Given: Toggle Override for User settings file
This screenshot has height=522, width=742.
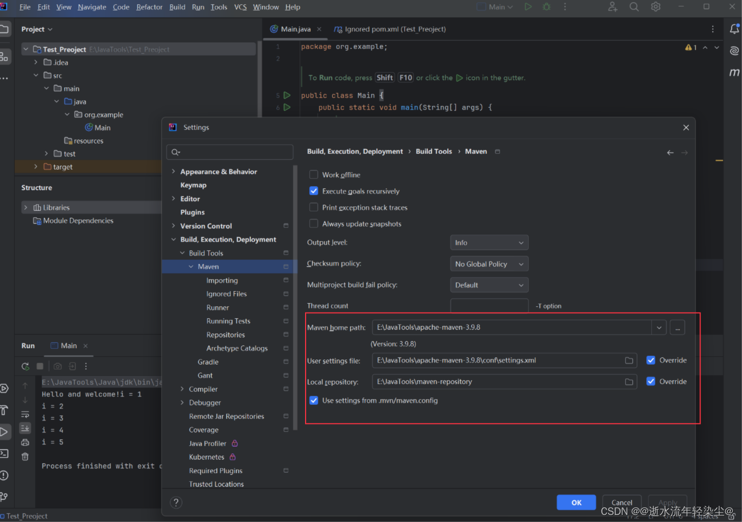Looking at the screenshot, I should click(x=651, y=360).
